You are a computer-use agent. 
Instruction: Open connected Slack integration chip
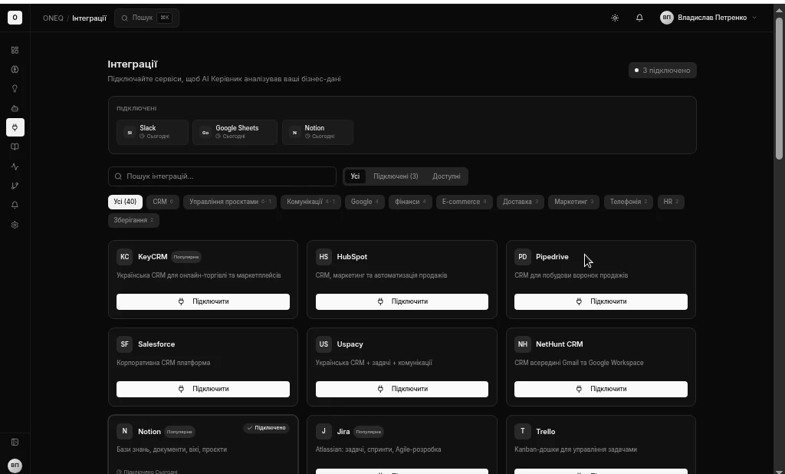(x=153, y=132)
